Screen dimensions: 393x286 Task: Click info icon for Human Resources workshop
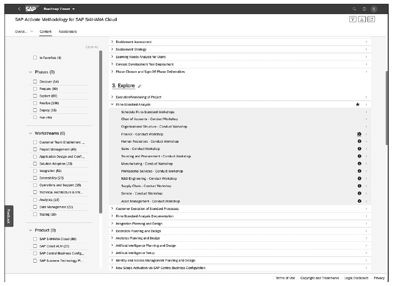[359, 141]
